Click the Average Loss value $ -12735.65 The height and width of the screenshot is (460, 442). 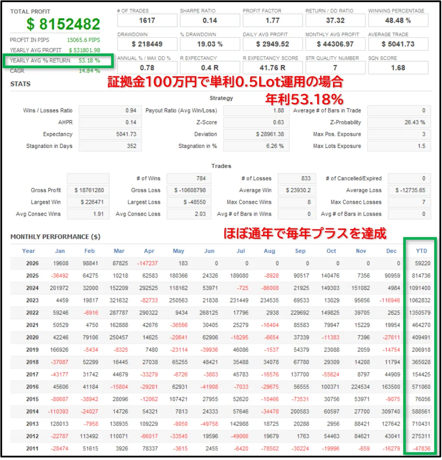point(409,190)
